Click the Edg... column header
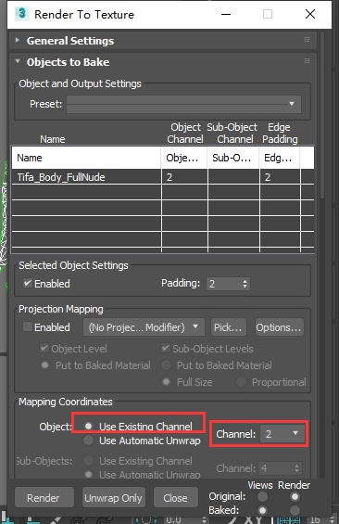Image resolution: width=339 pixels, height=524 pixels. pos(280,158)
